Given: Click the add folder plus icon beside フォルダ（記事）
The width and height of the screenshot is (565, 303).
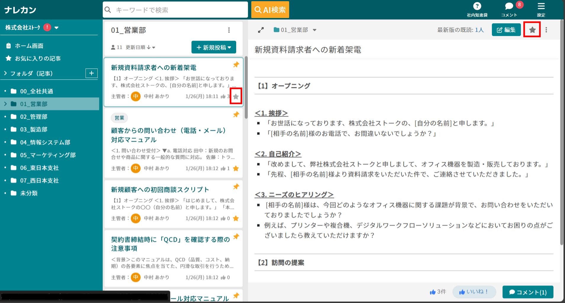Looking at the screenshot, I should click(91, 73).
